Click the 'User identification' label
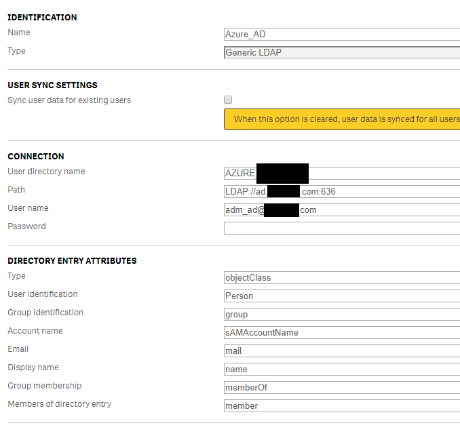This screenshot has width=460, height=438. point(43,294)
